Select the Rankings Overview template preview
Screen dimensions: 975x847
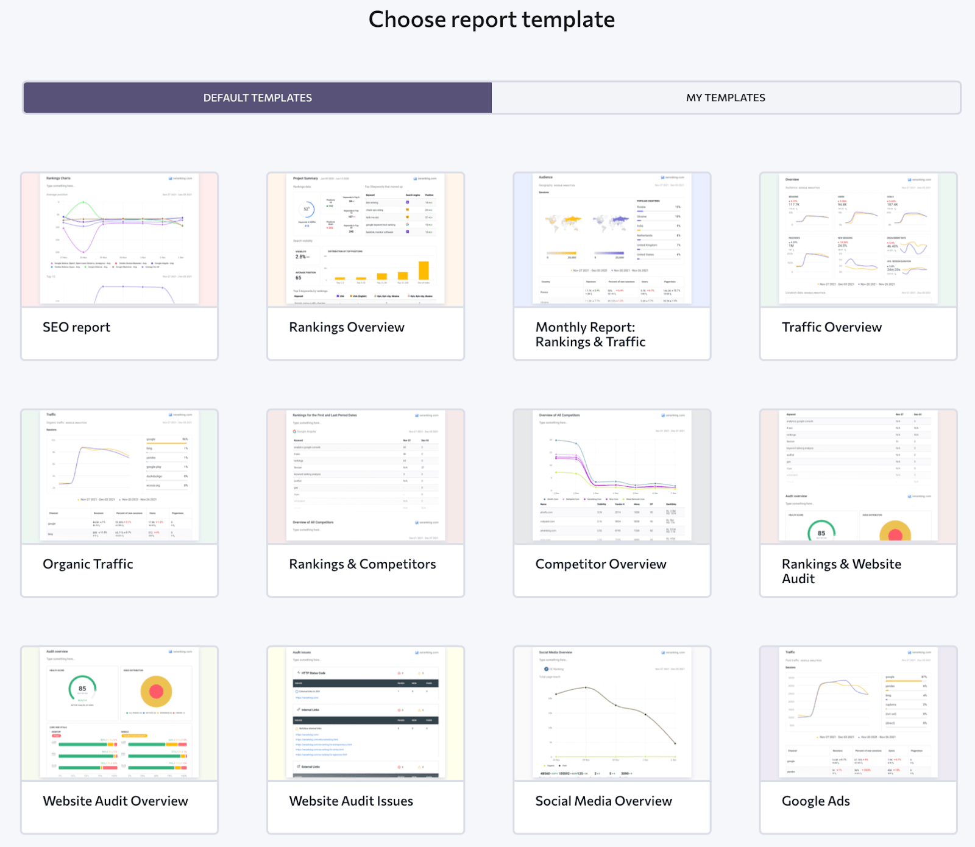(365, 241)
